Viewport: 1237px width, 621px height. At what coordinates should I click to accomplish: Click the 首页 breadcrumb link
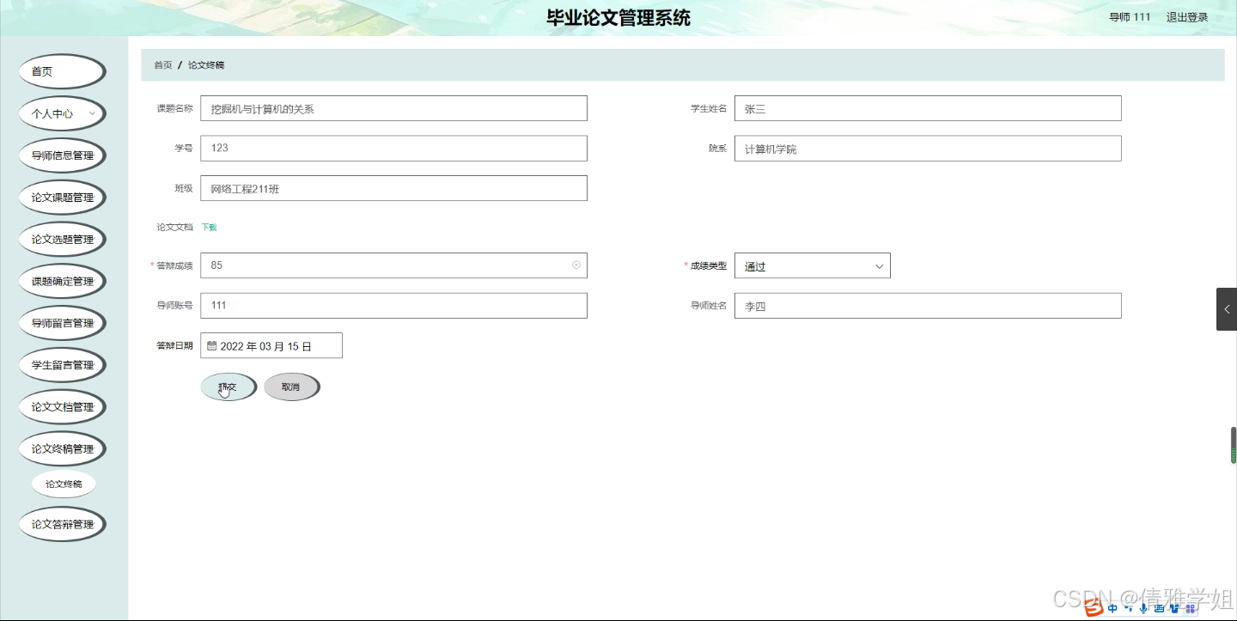coord(161,64)
